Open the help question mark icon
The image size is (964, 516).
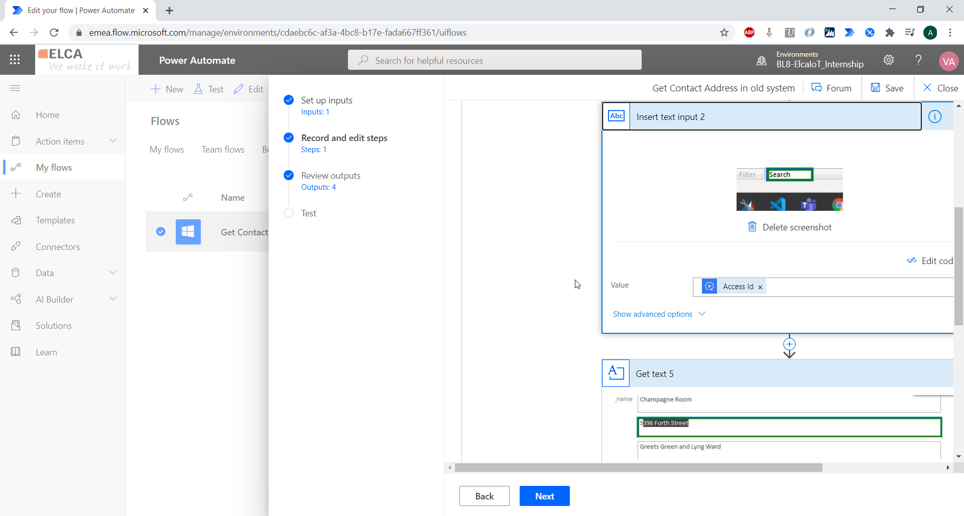coord(918,60)
